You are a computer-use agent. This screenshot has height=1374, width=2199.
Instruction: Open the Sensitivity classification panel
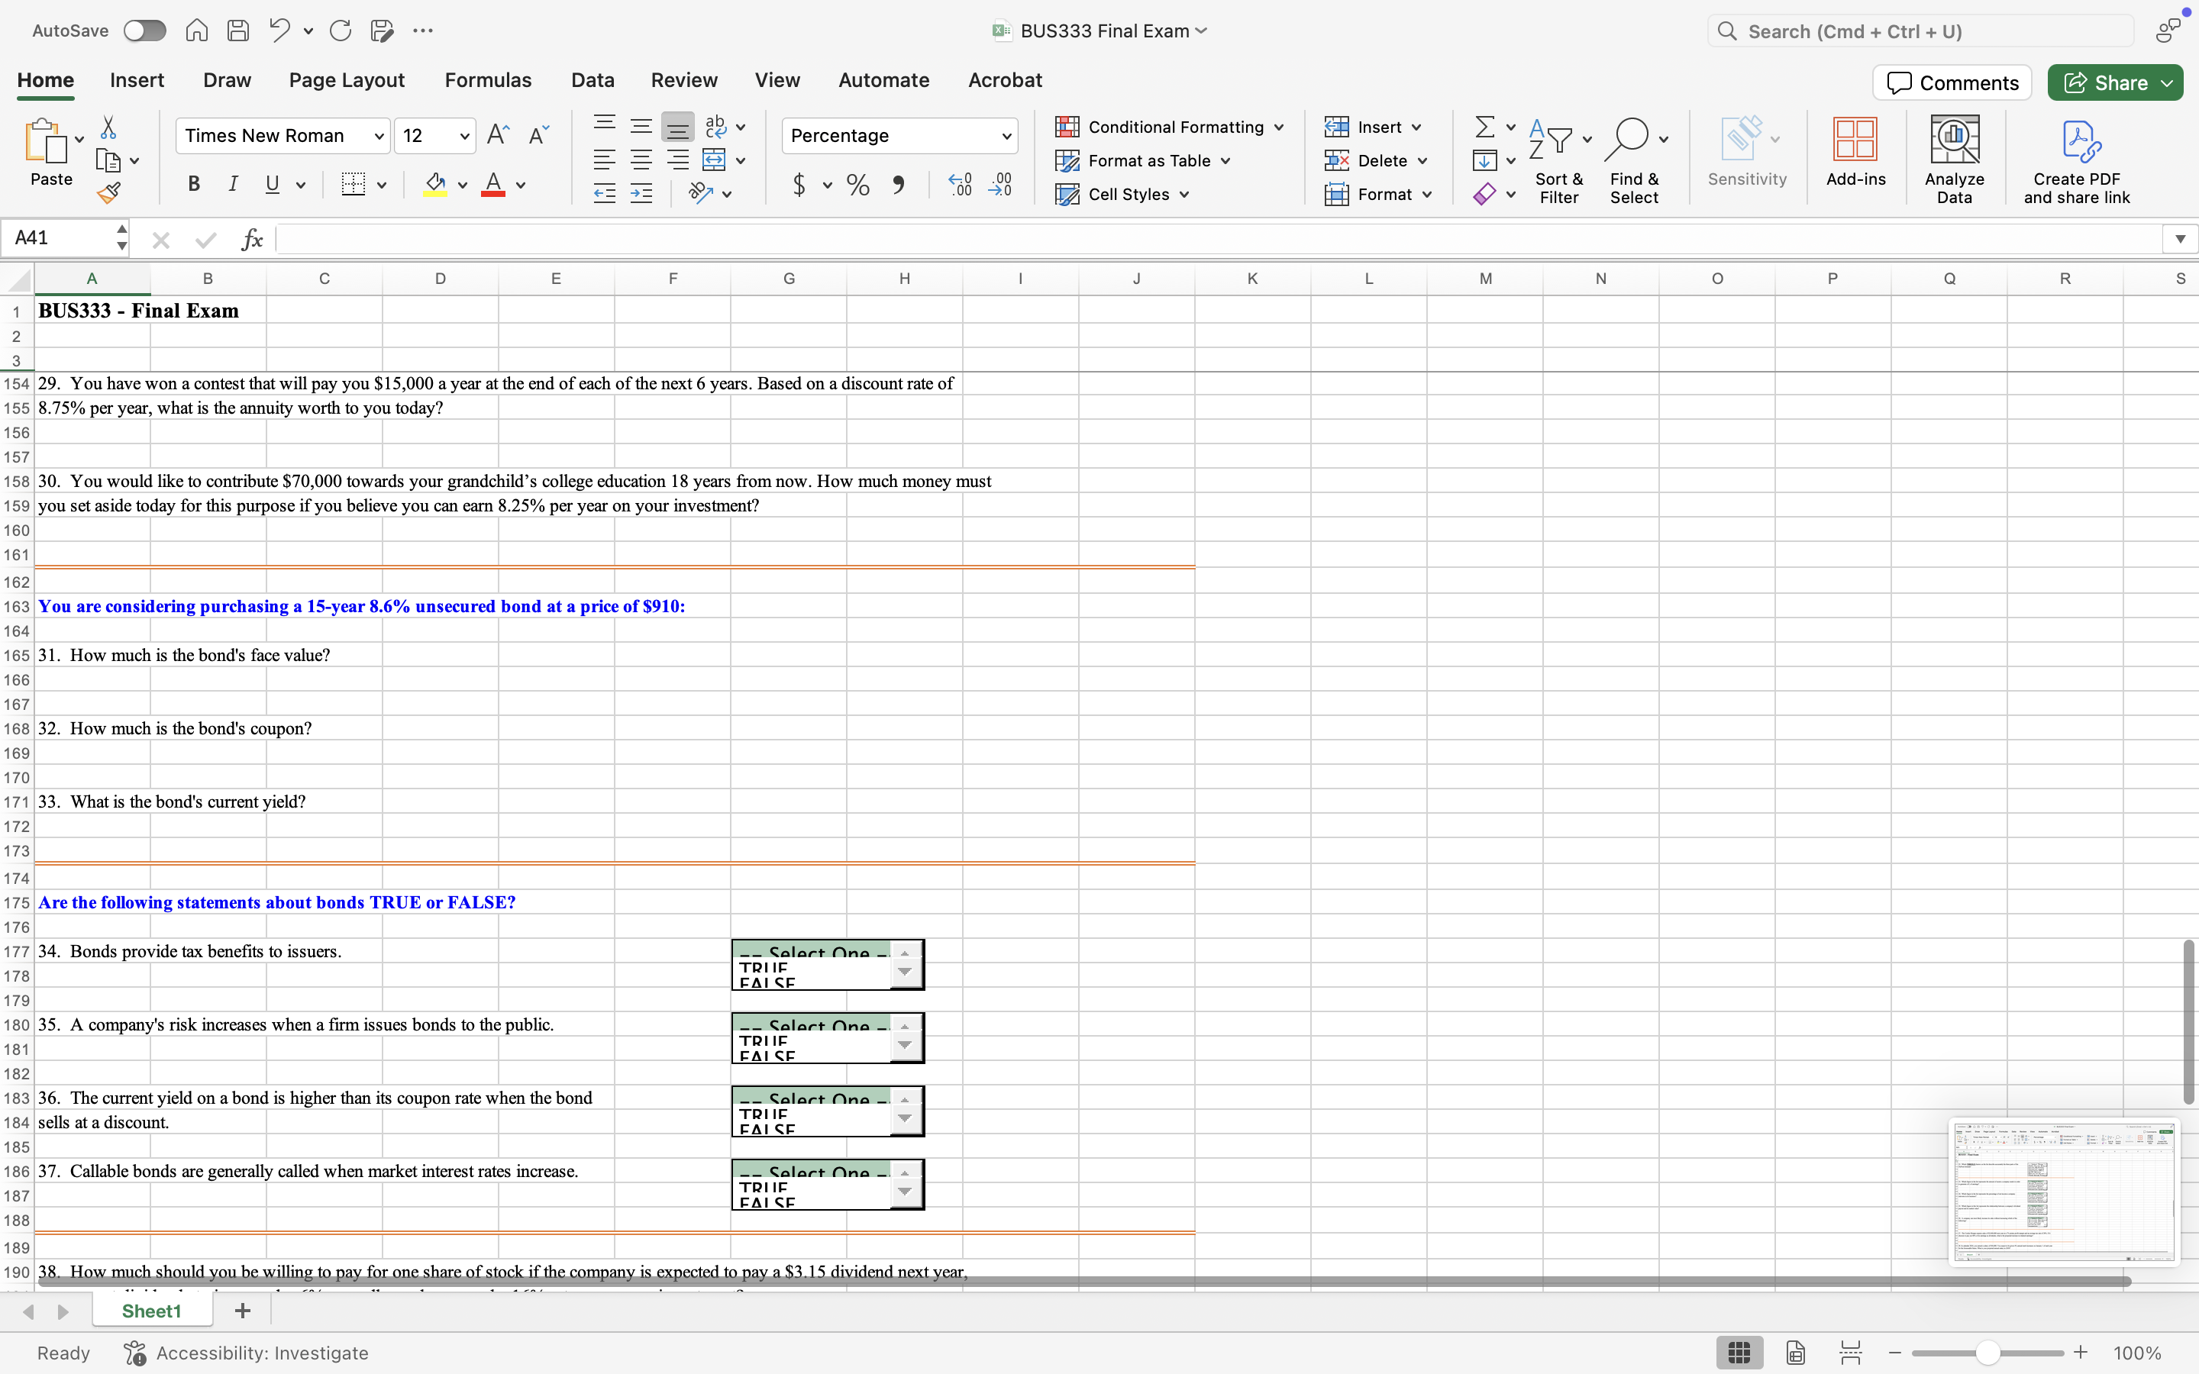click(x=1745, y=154)
